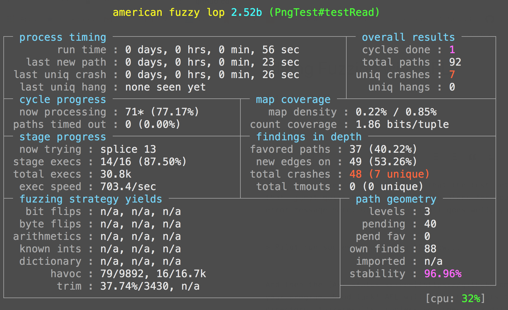The height and width of the screenshot is (310, 508).
Task: Click the 'findings in depth' section header
Action: pos(309,137)
